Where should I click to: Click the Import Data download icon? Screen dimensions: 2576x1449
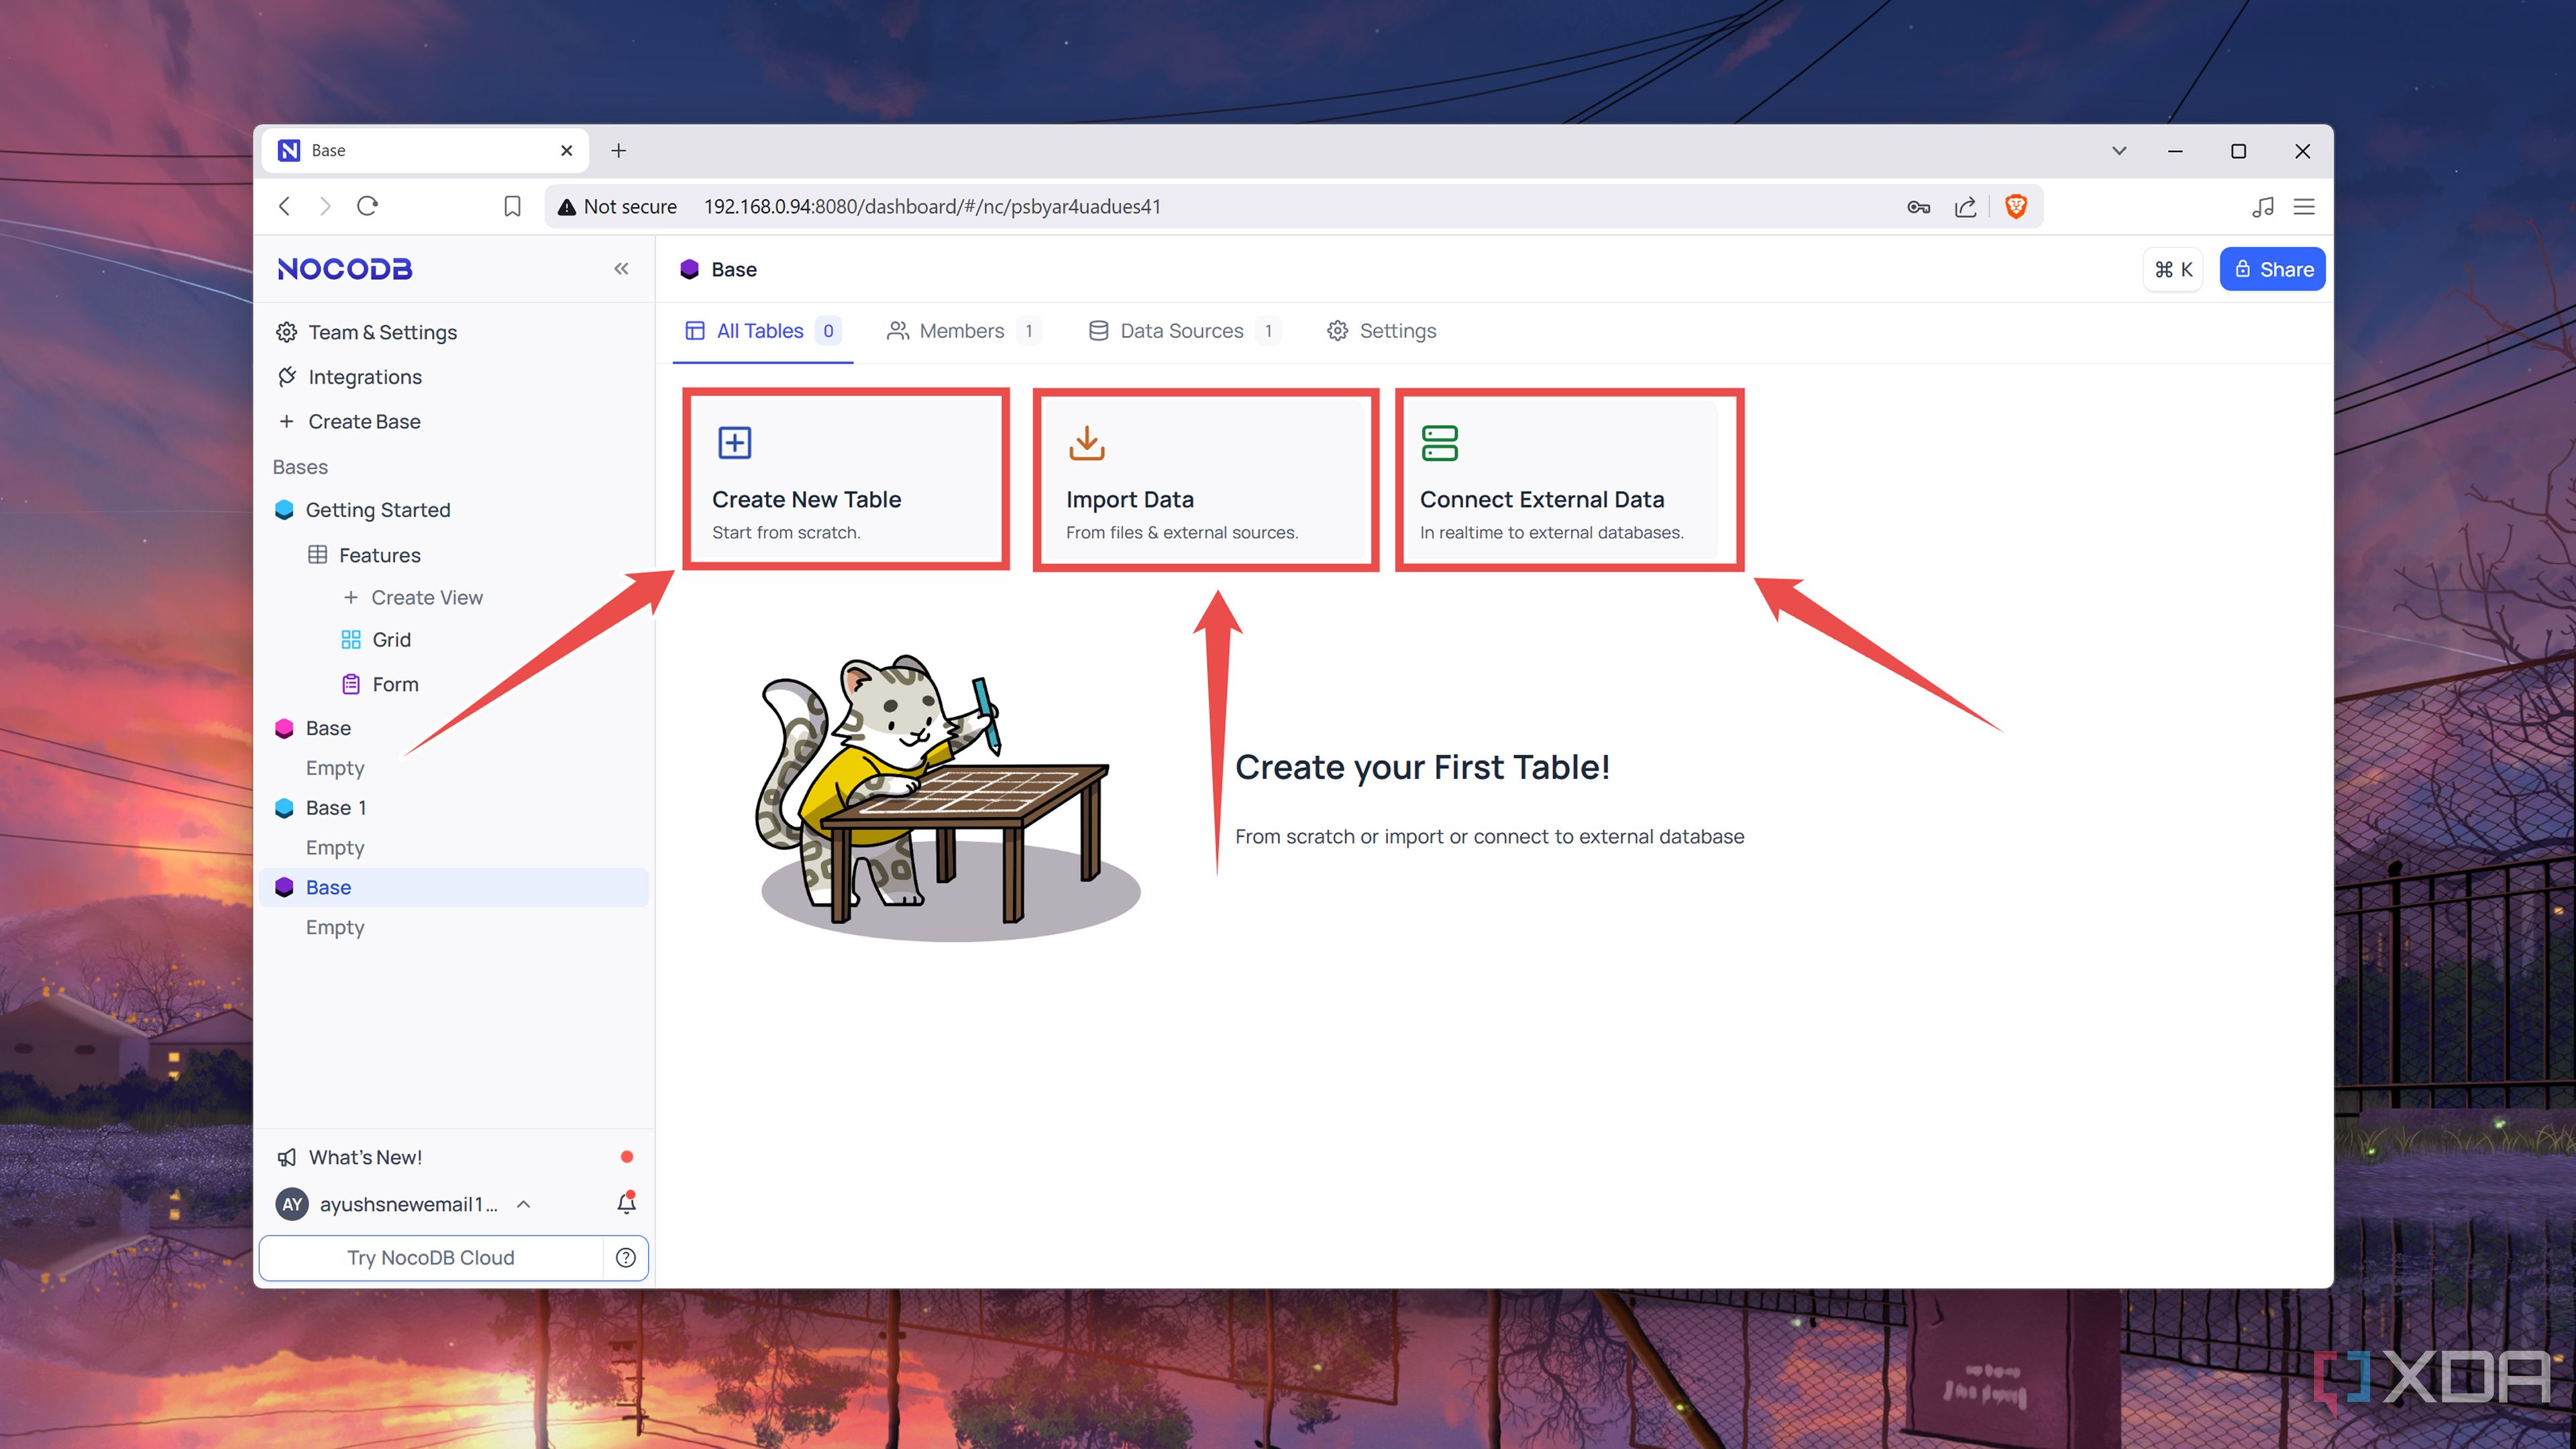[x=1087, y=443]
